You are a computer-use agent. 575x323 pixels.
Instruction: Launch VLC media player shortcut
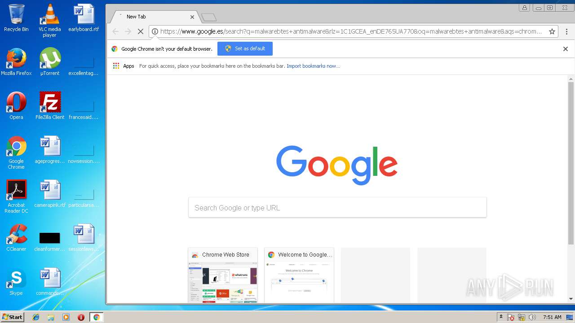(49, 20)
